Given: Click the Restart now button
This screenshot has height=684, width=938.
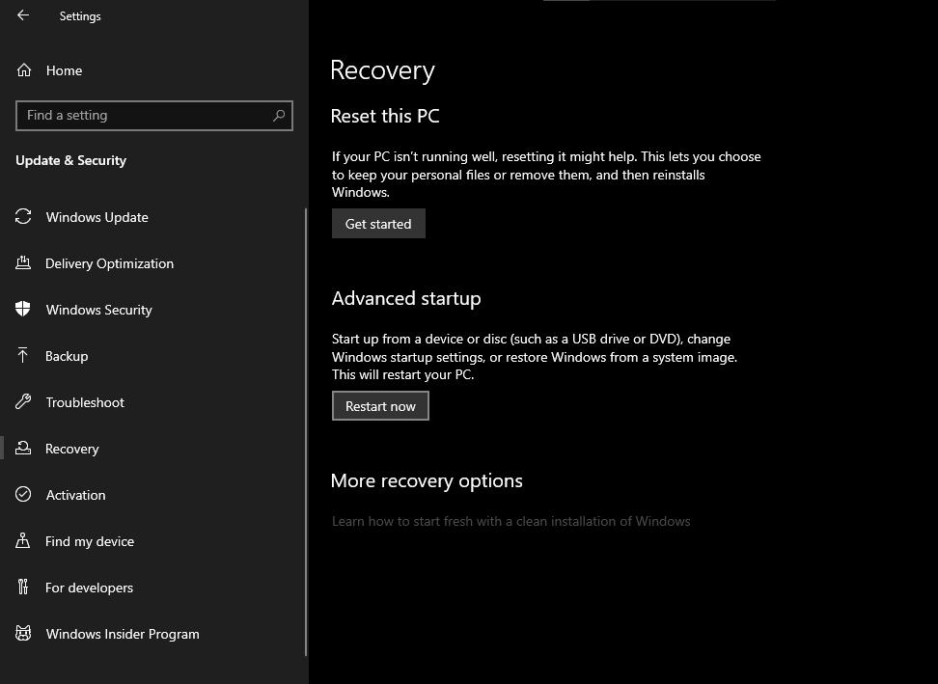Looking at the screenshot, I should pos(380,406).
